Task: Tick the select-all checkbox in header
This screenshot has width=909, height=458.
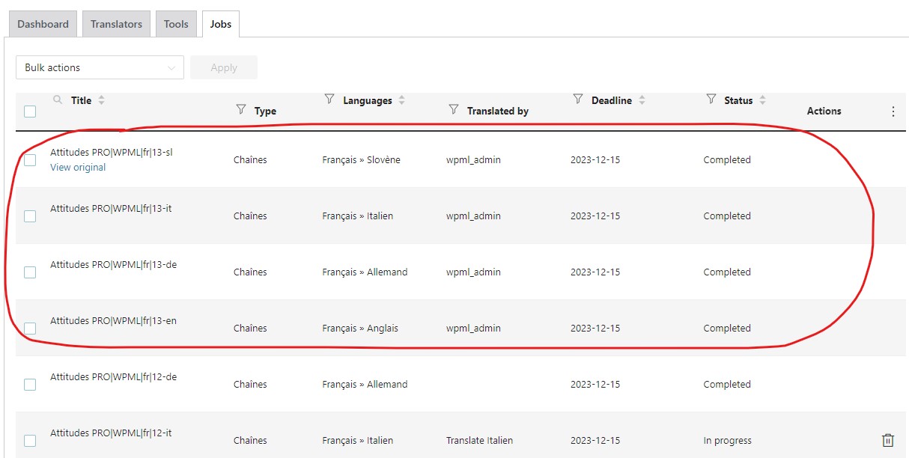Action: (x=30, y=112)
